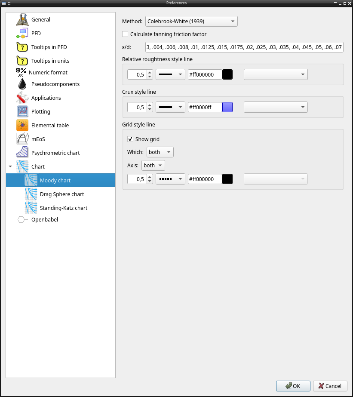The image size is (353, 397).
Task: Enable Calculate fanning friction factor
Action: (125, 34)
